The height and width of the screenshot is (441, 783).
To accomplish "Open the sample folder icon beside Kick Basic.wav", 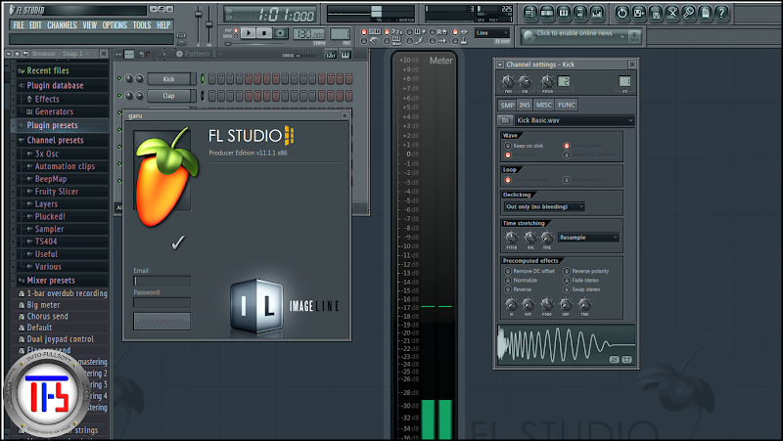I will [505, 120].
